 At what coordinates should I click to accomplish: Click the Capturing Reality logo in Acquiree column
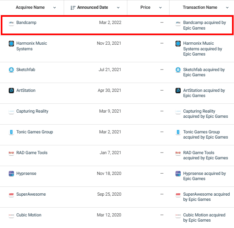[x=11, y=111]
